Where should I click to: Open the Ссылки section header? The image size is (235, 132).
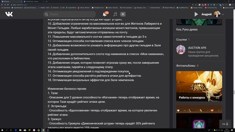click(181, 40)
